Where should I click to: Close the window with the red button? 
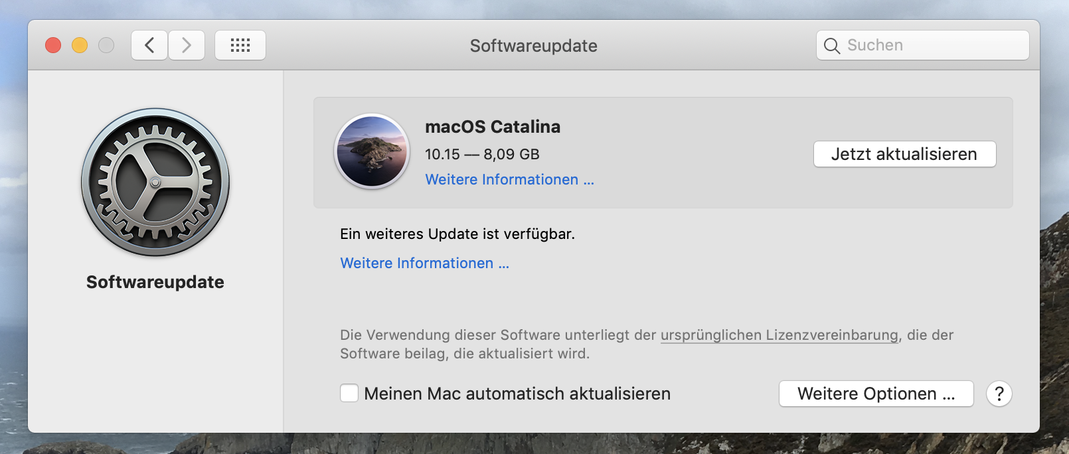(x=53, y=45)
